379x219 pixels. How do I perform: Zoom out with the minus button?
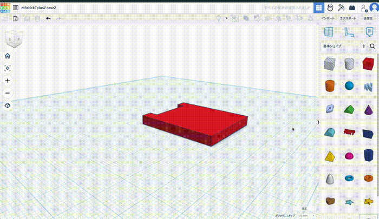pos(8,93)
